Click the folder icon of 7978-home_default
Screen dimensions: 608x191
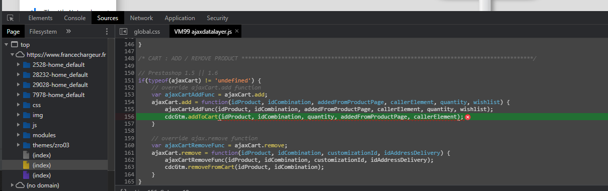click(27, 95)
